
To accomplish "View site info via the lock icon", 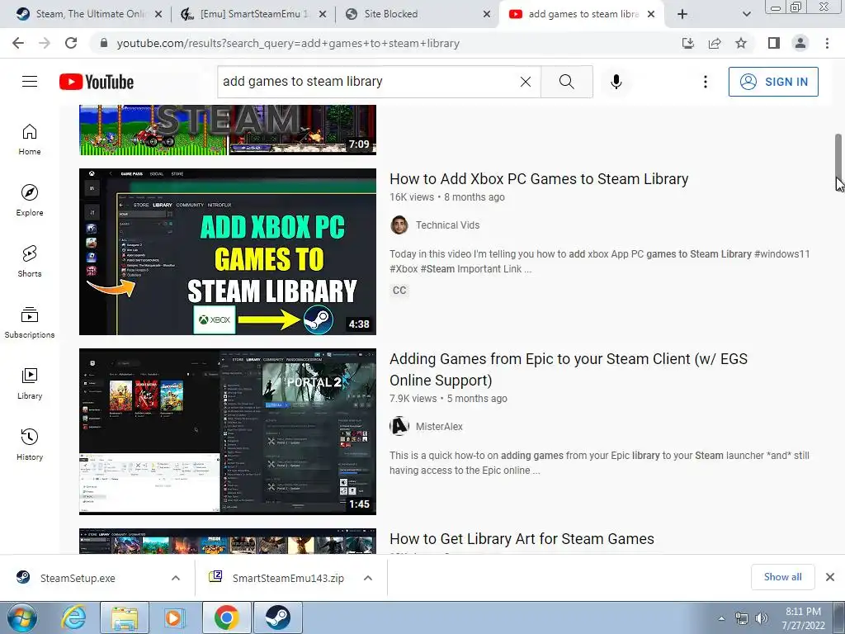I will 104,43.
